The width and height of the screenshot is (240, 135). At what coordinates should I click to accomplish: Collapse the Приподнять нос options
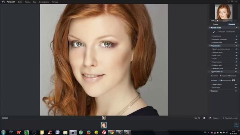211,72
